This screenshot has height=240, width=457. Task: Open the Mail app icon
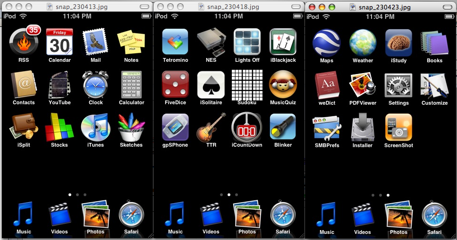[95, 42]
